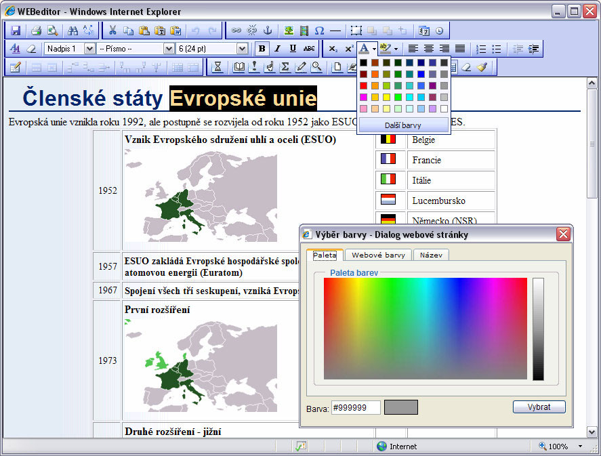Click the Save floppy disk icon
The image size is (601, 456).
[16, 30]
